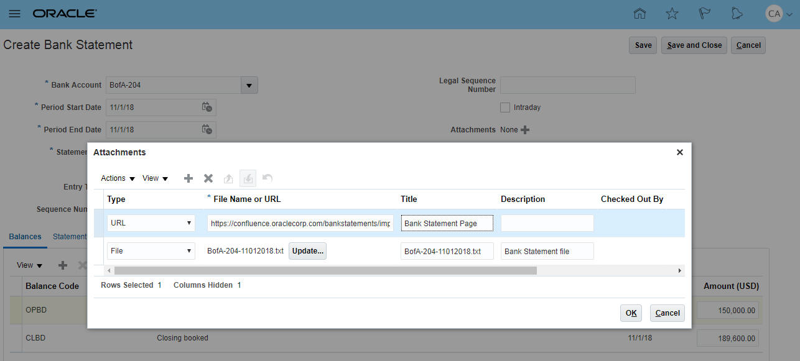Click the Type column header
Screen dimensions: 800x361
(116, 199)
